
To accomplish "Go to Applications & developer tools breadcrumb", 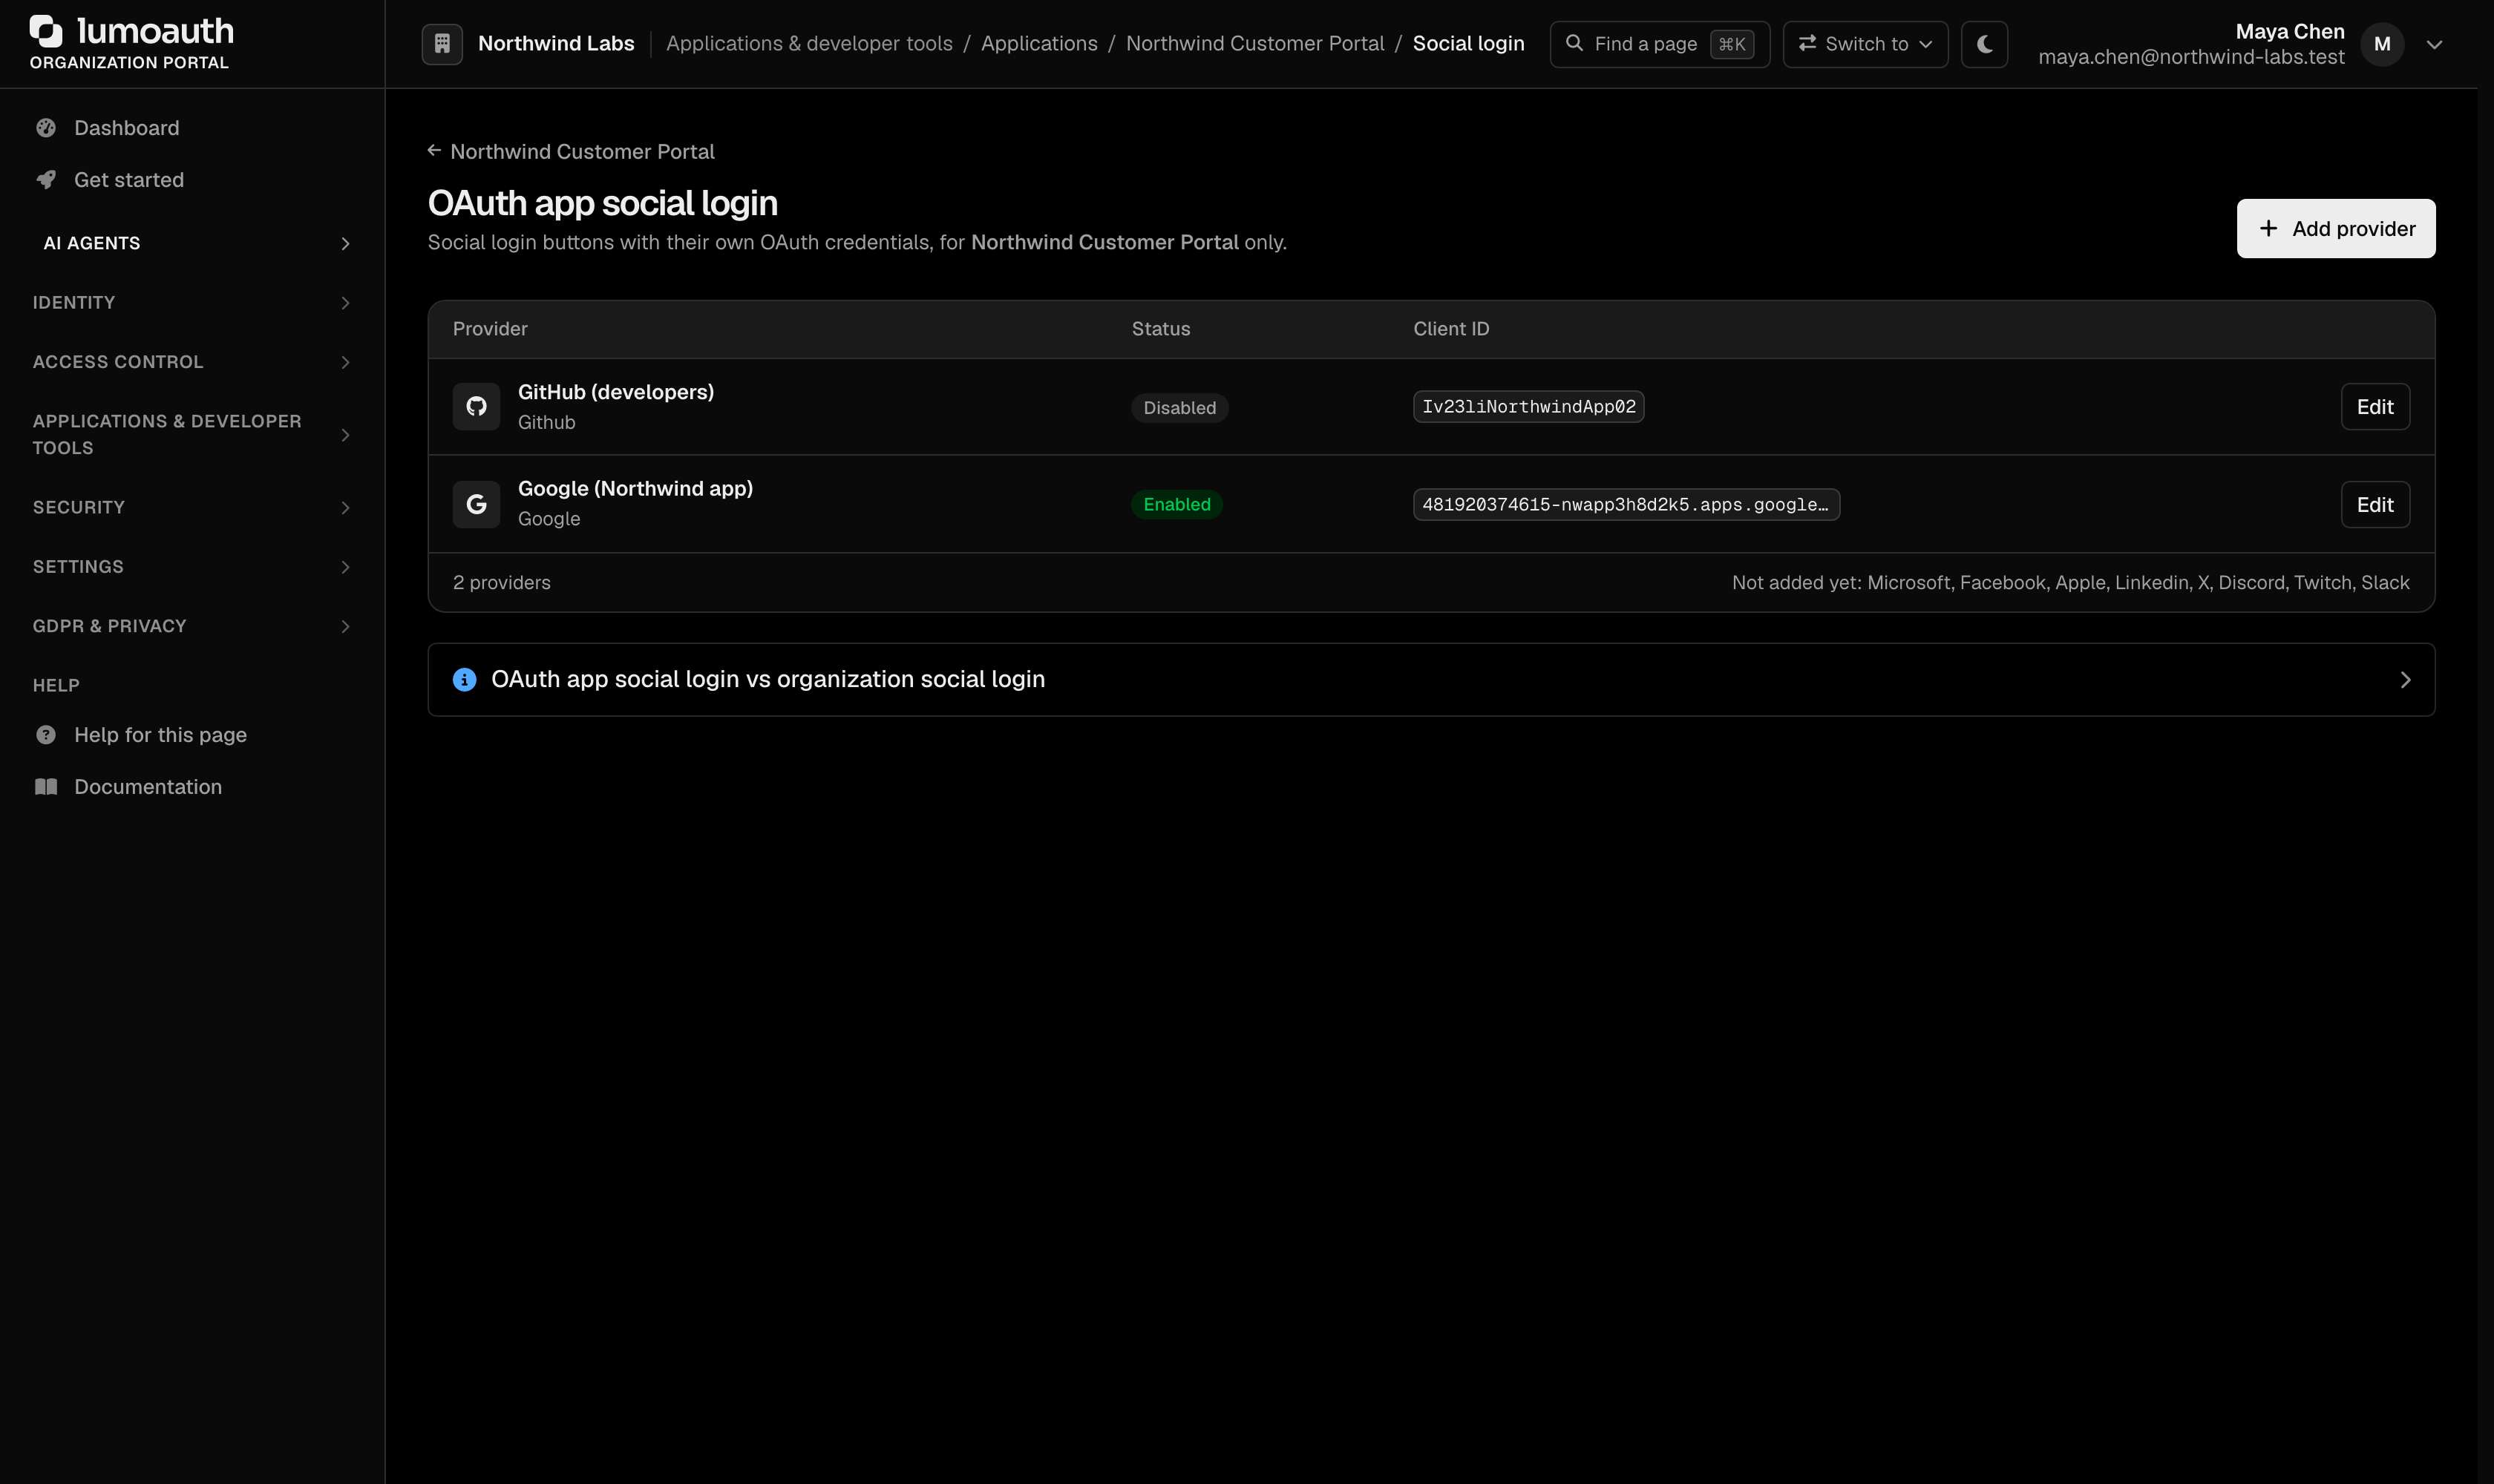I will click(809, 44).
